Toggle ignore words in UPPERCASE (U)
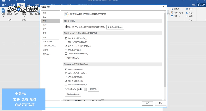Image resolution: width=206 pixels, height=111 pixels. point(66,38)
